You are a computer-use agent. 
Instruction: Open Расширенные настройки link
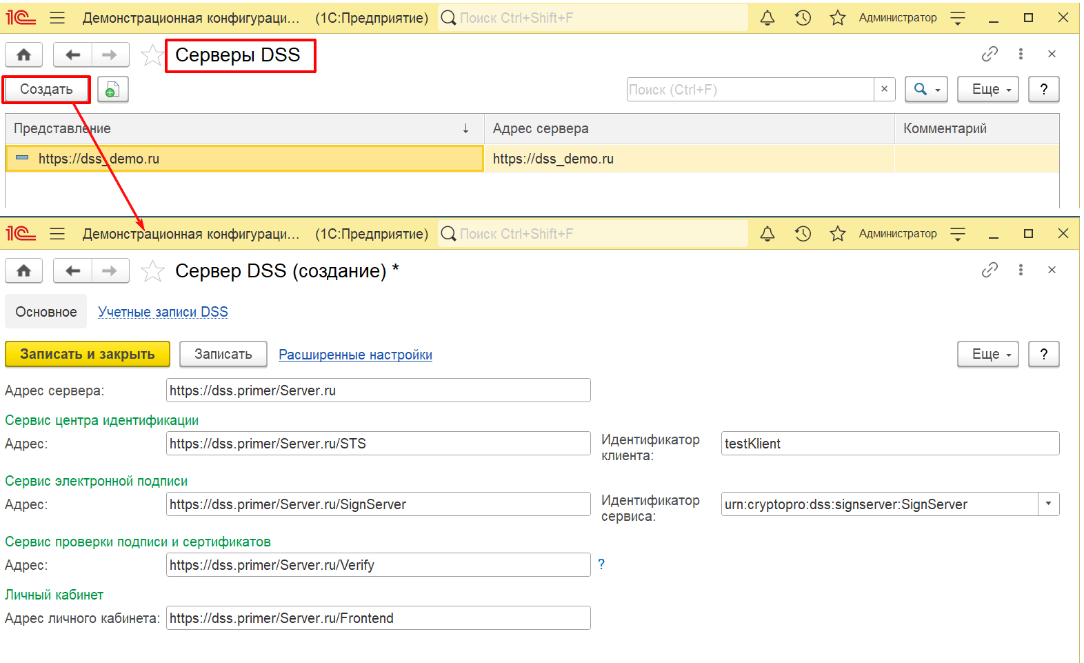(355, 355)
